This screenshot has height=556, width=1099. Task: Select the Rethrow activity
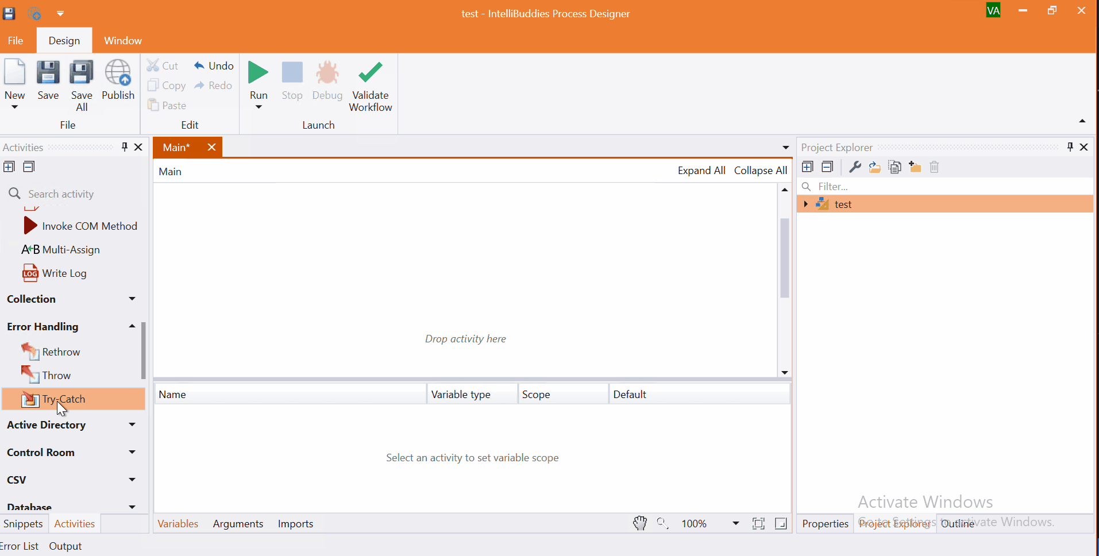click(x=51, y=352)
